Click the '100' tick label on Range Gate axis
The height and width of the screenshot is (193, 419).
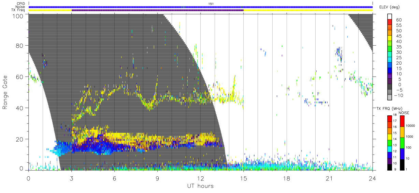tap(18, 16)
